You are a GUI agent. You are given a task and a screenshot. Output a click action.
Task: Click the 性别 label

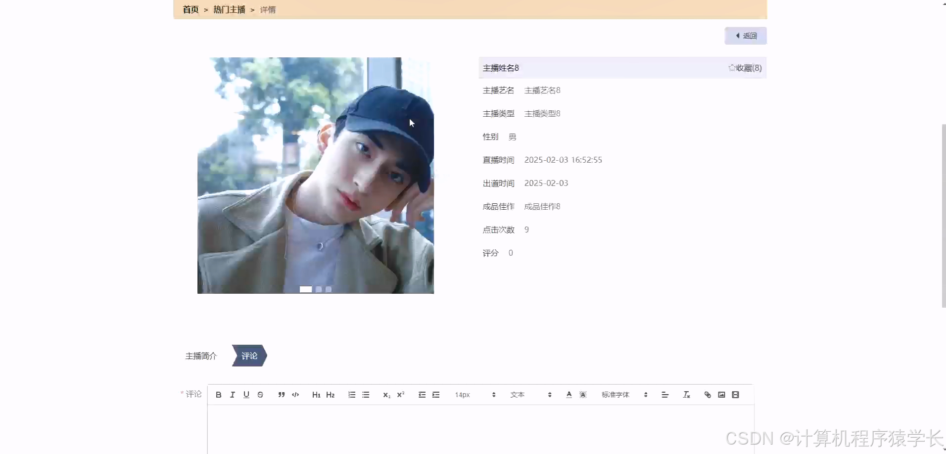(x=490, y=136)
